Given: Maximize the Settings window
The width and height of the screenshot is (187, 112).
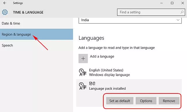Looking at the screenshot, I should point(172,3).
